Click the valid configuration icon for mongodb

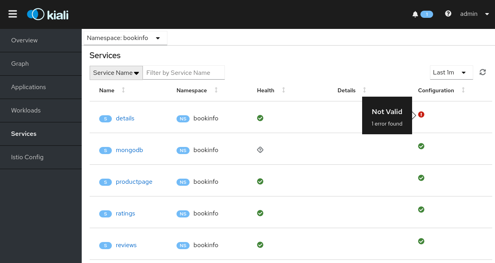point(421,146)
